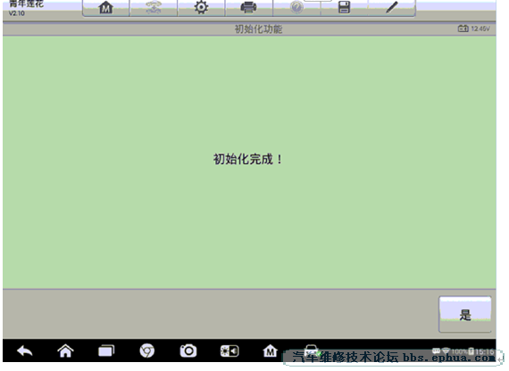
Task: Tap the Wi-Fi signal status icon
Action: tap(446, 351)
